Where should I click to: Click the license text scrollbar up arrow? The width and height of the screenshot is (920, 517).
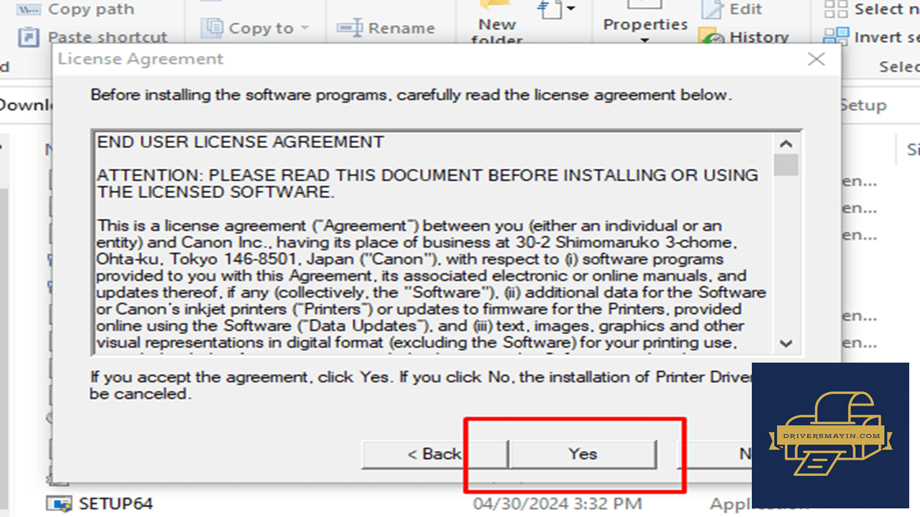click(786, 144)
